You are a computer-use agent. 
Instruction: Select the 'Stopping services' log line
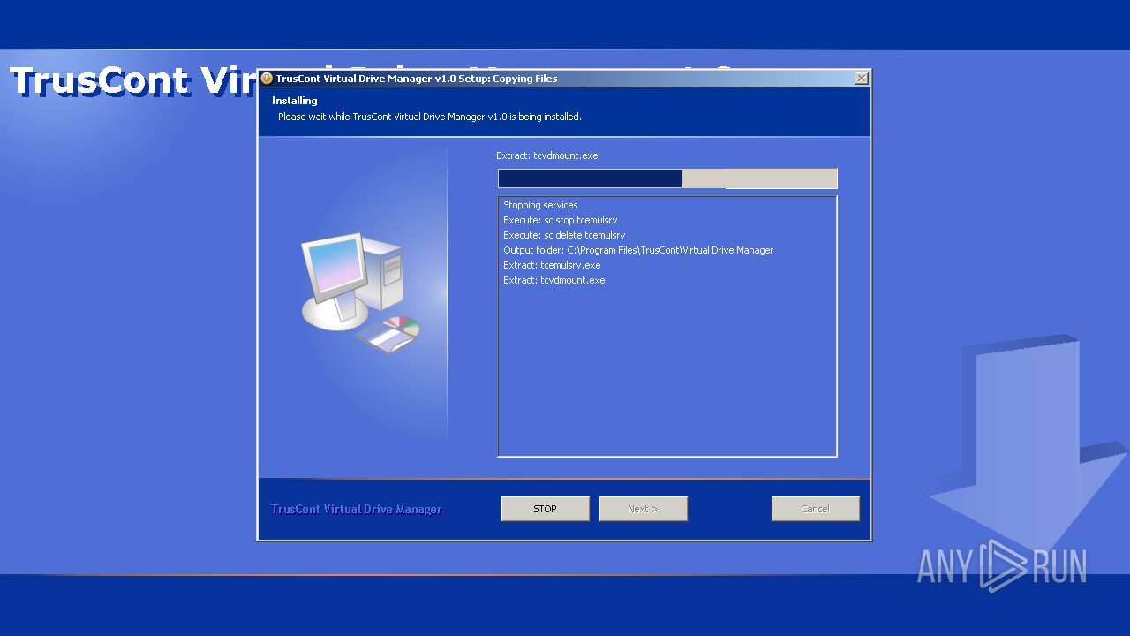pos(540,205)
